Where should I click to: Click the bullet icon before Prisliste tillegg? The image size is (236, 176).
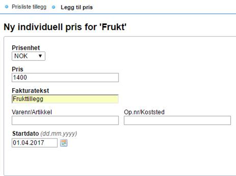[x=7, y=7]
